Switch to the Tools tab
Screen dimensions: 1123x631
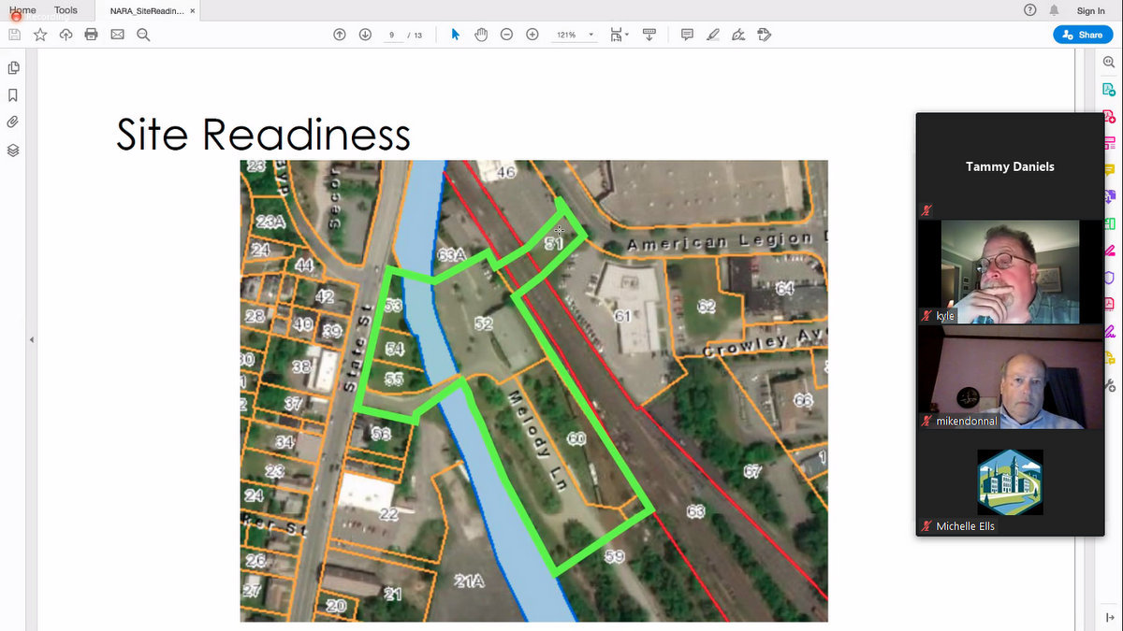pyautogui.click(x=66, y=10)
